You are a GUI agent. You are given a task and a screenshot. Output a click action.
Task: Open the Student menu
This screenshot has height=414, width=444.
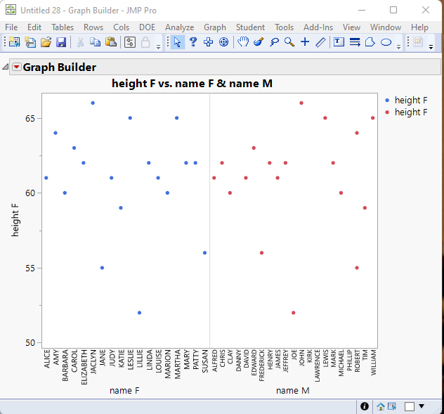250,27
